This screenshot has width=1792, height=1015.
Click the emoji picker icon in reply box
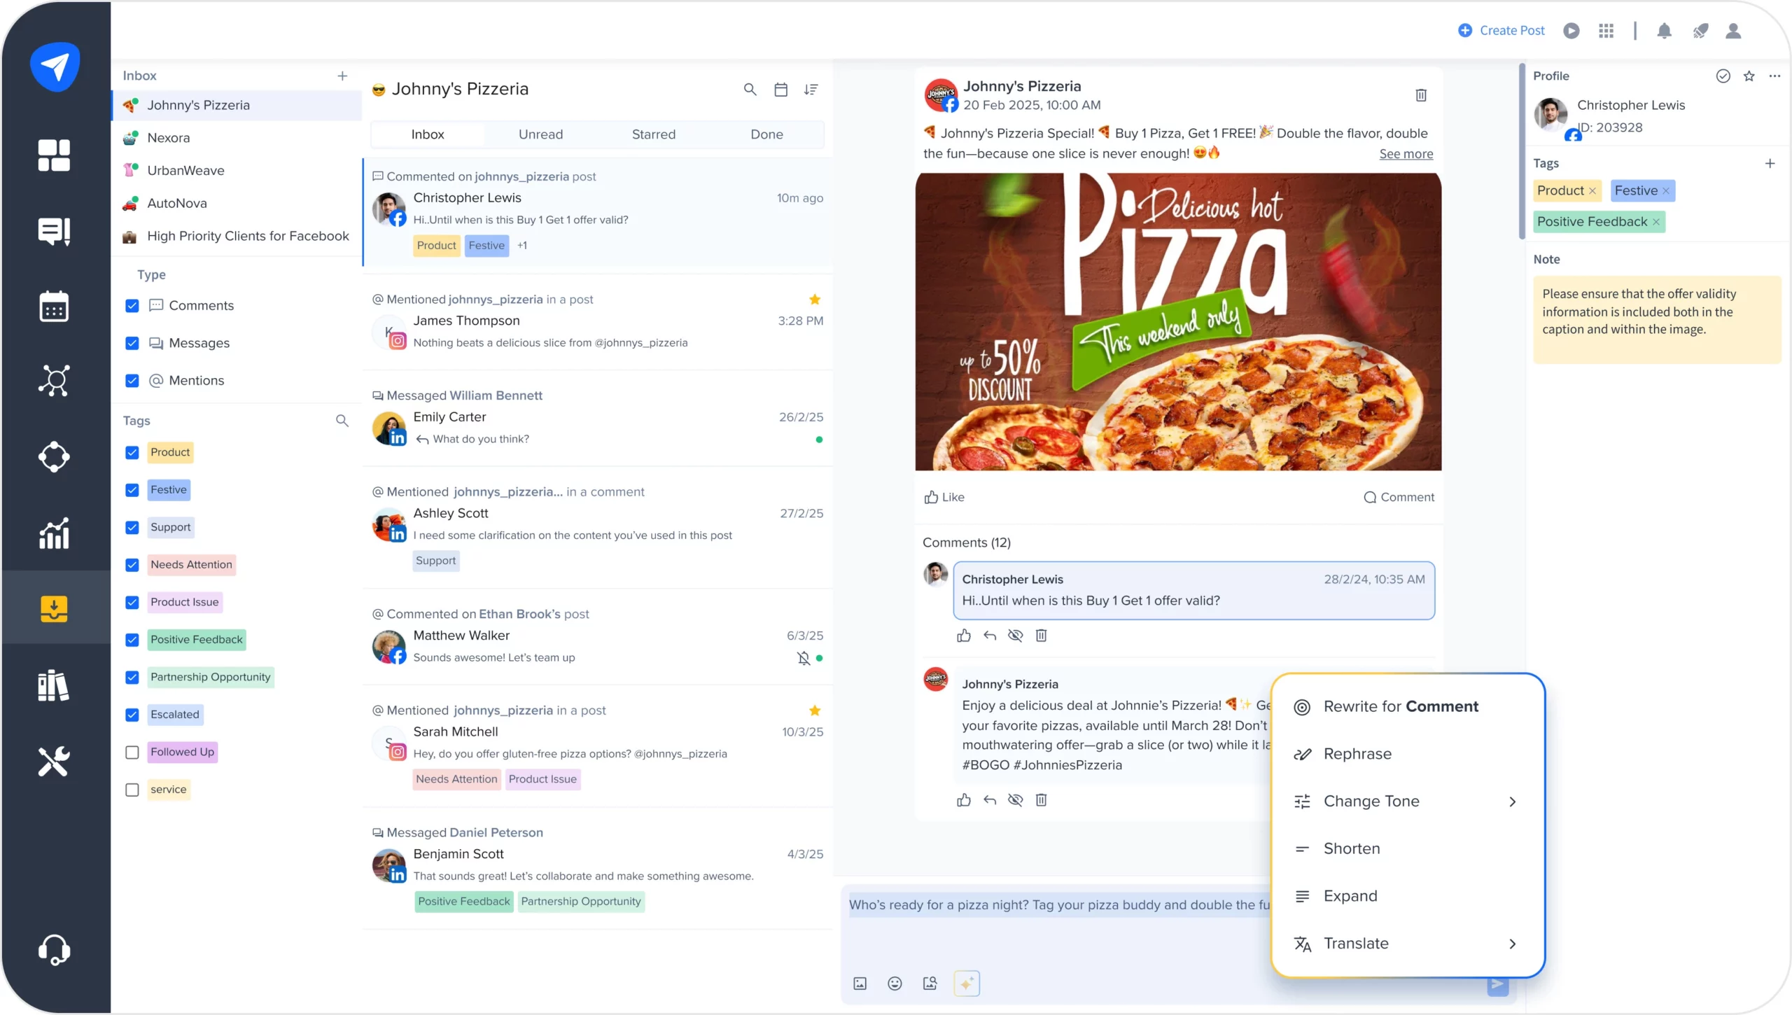(894, 983)
